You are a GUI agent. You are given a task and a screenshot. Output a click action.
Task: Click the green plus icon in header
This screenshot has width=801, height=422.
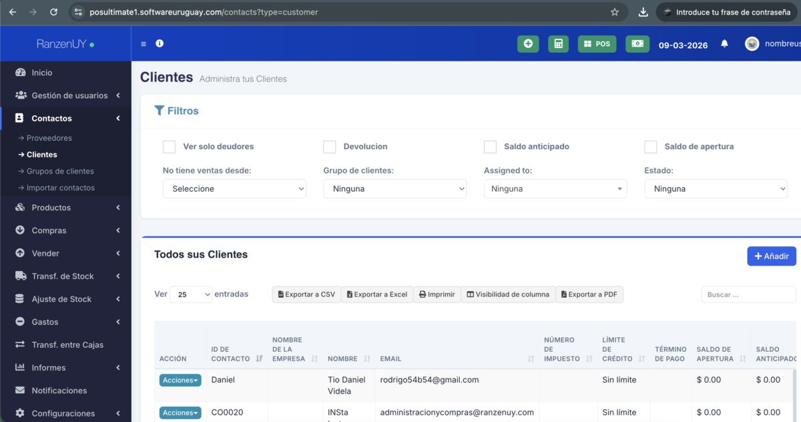coord(528,44)
